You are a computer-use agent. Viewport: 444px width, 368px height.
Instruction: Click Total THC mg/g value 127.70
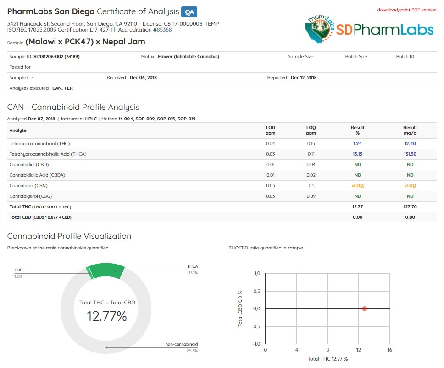pyautogui.click(x=410, y=206)
